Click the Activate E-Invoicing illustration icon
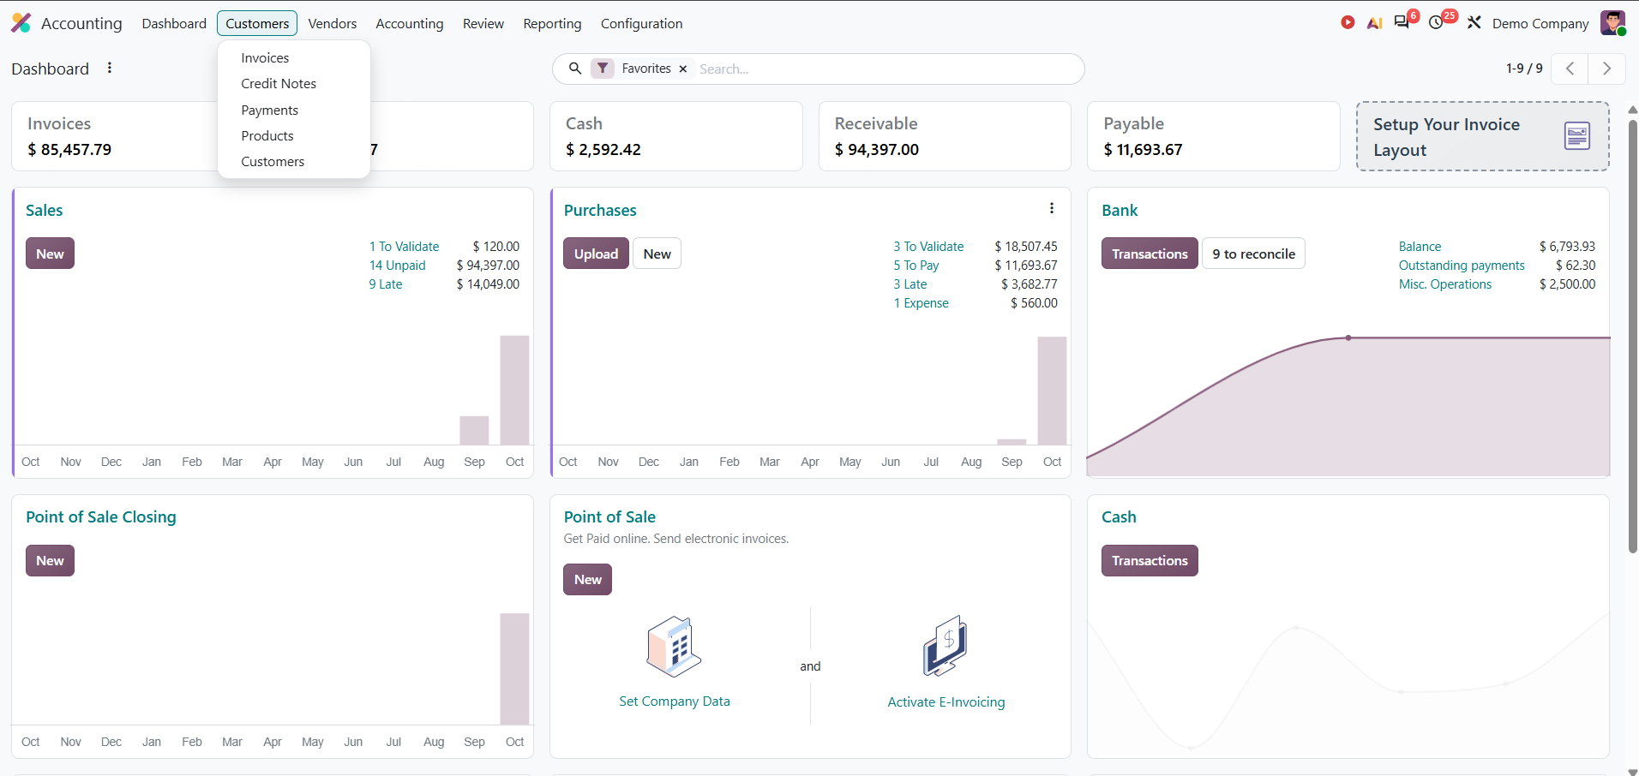This screenshot has height=776, width=1639. (x=946, y=646)
